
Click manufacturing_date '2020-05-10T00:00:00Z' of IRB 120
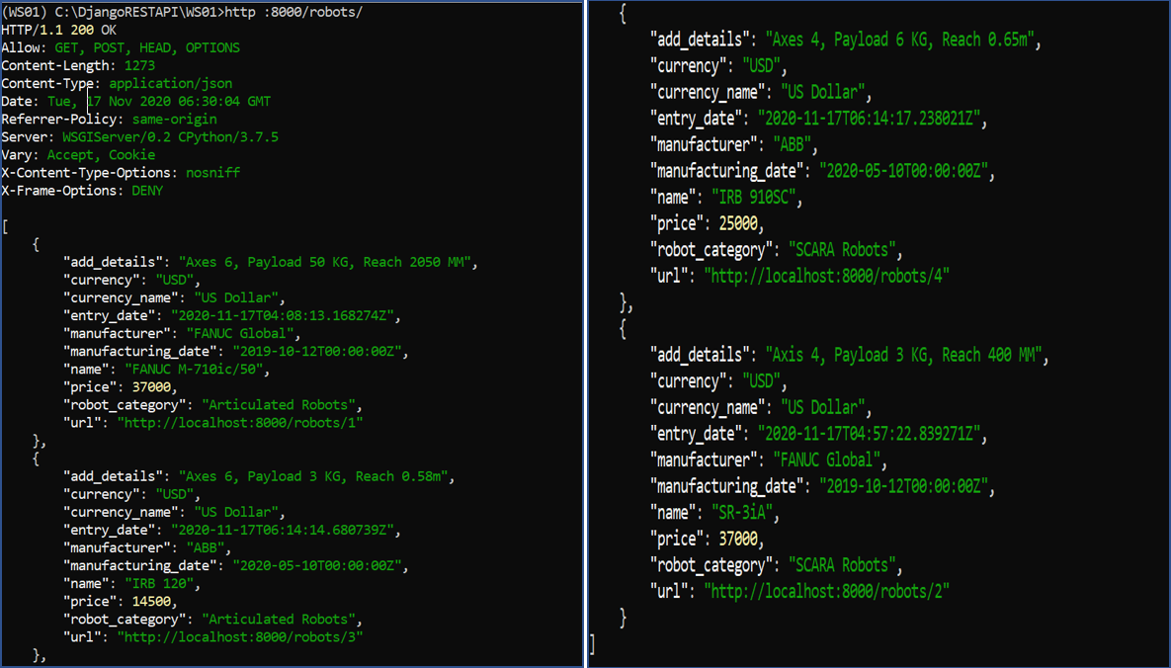pos(316,565)
